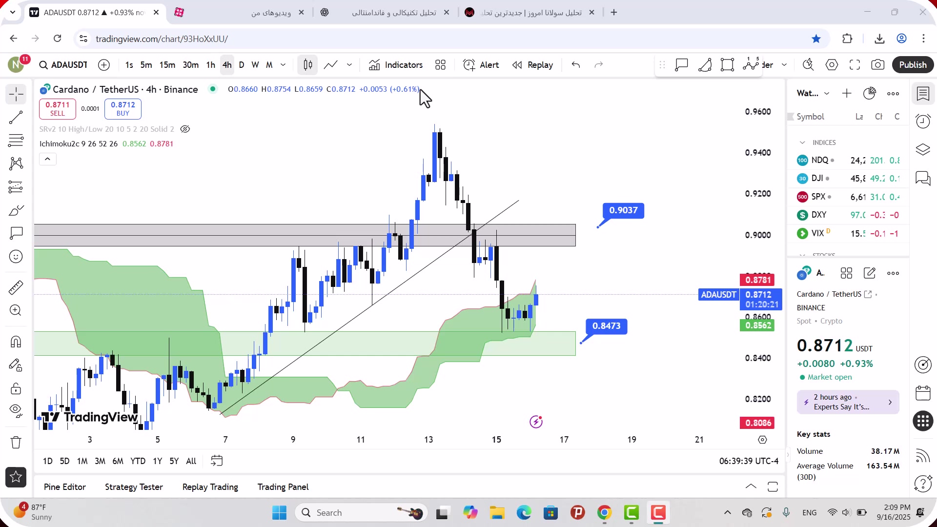The height and width of the screenshot is (527, 937).
Task: Expand the bottom panel chevron
Action: pos(751,486)
